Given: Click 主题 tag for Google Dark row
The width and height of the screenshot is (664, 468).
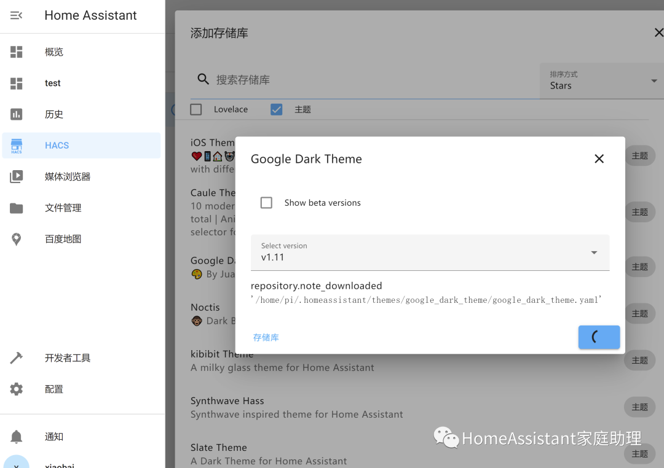Looking at the screenshot, I should point(640,267).
